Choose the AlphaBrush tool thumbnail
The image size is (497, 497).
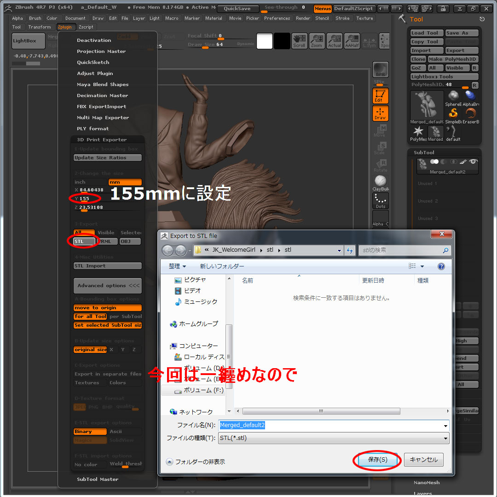pos(470,98)
